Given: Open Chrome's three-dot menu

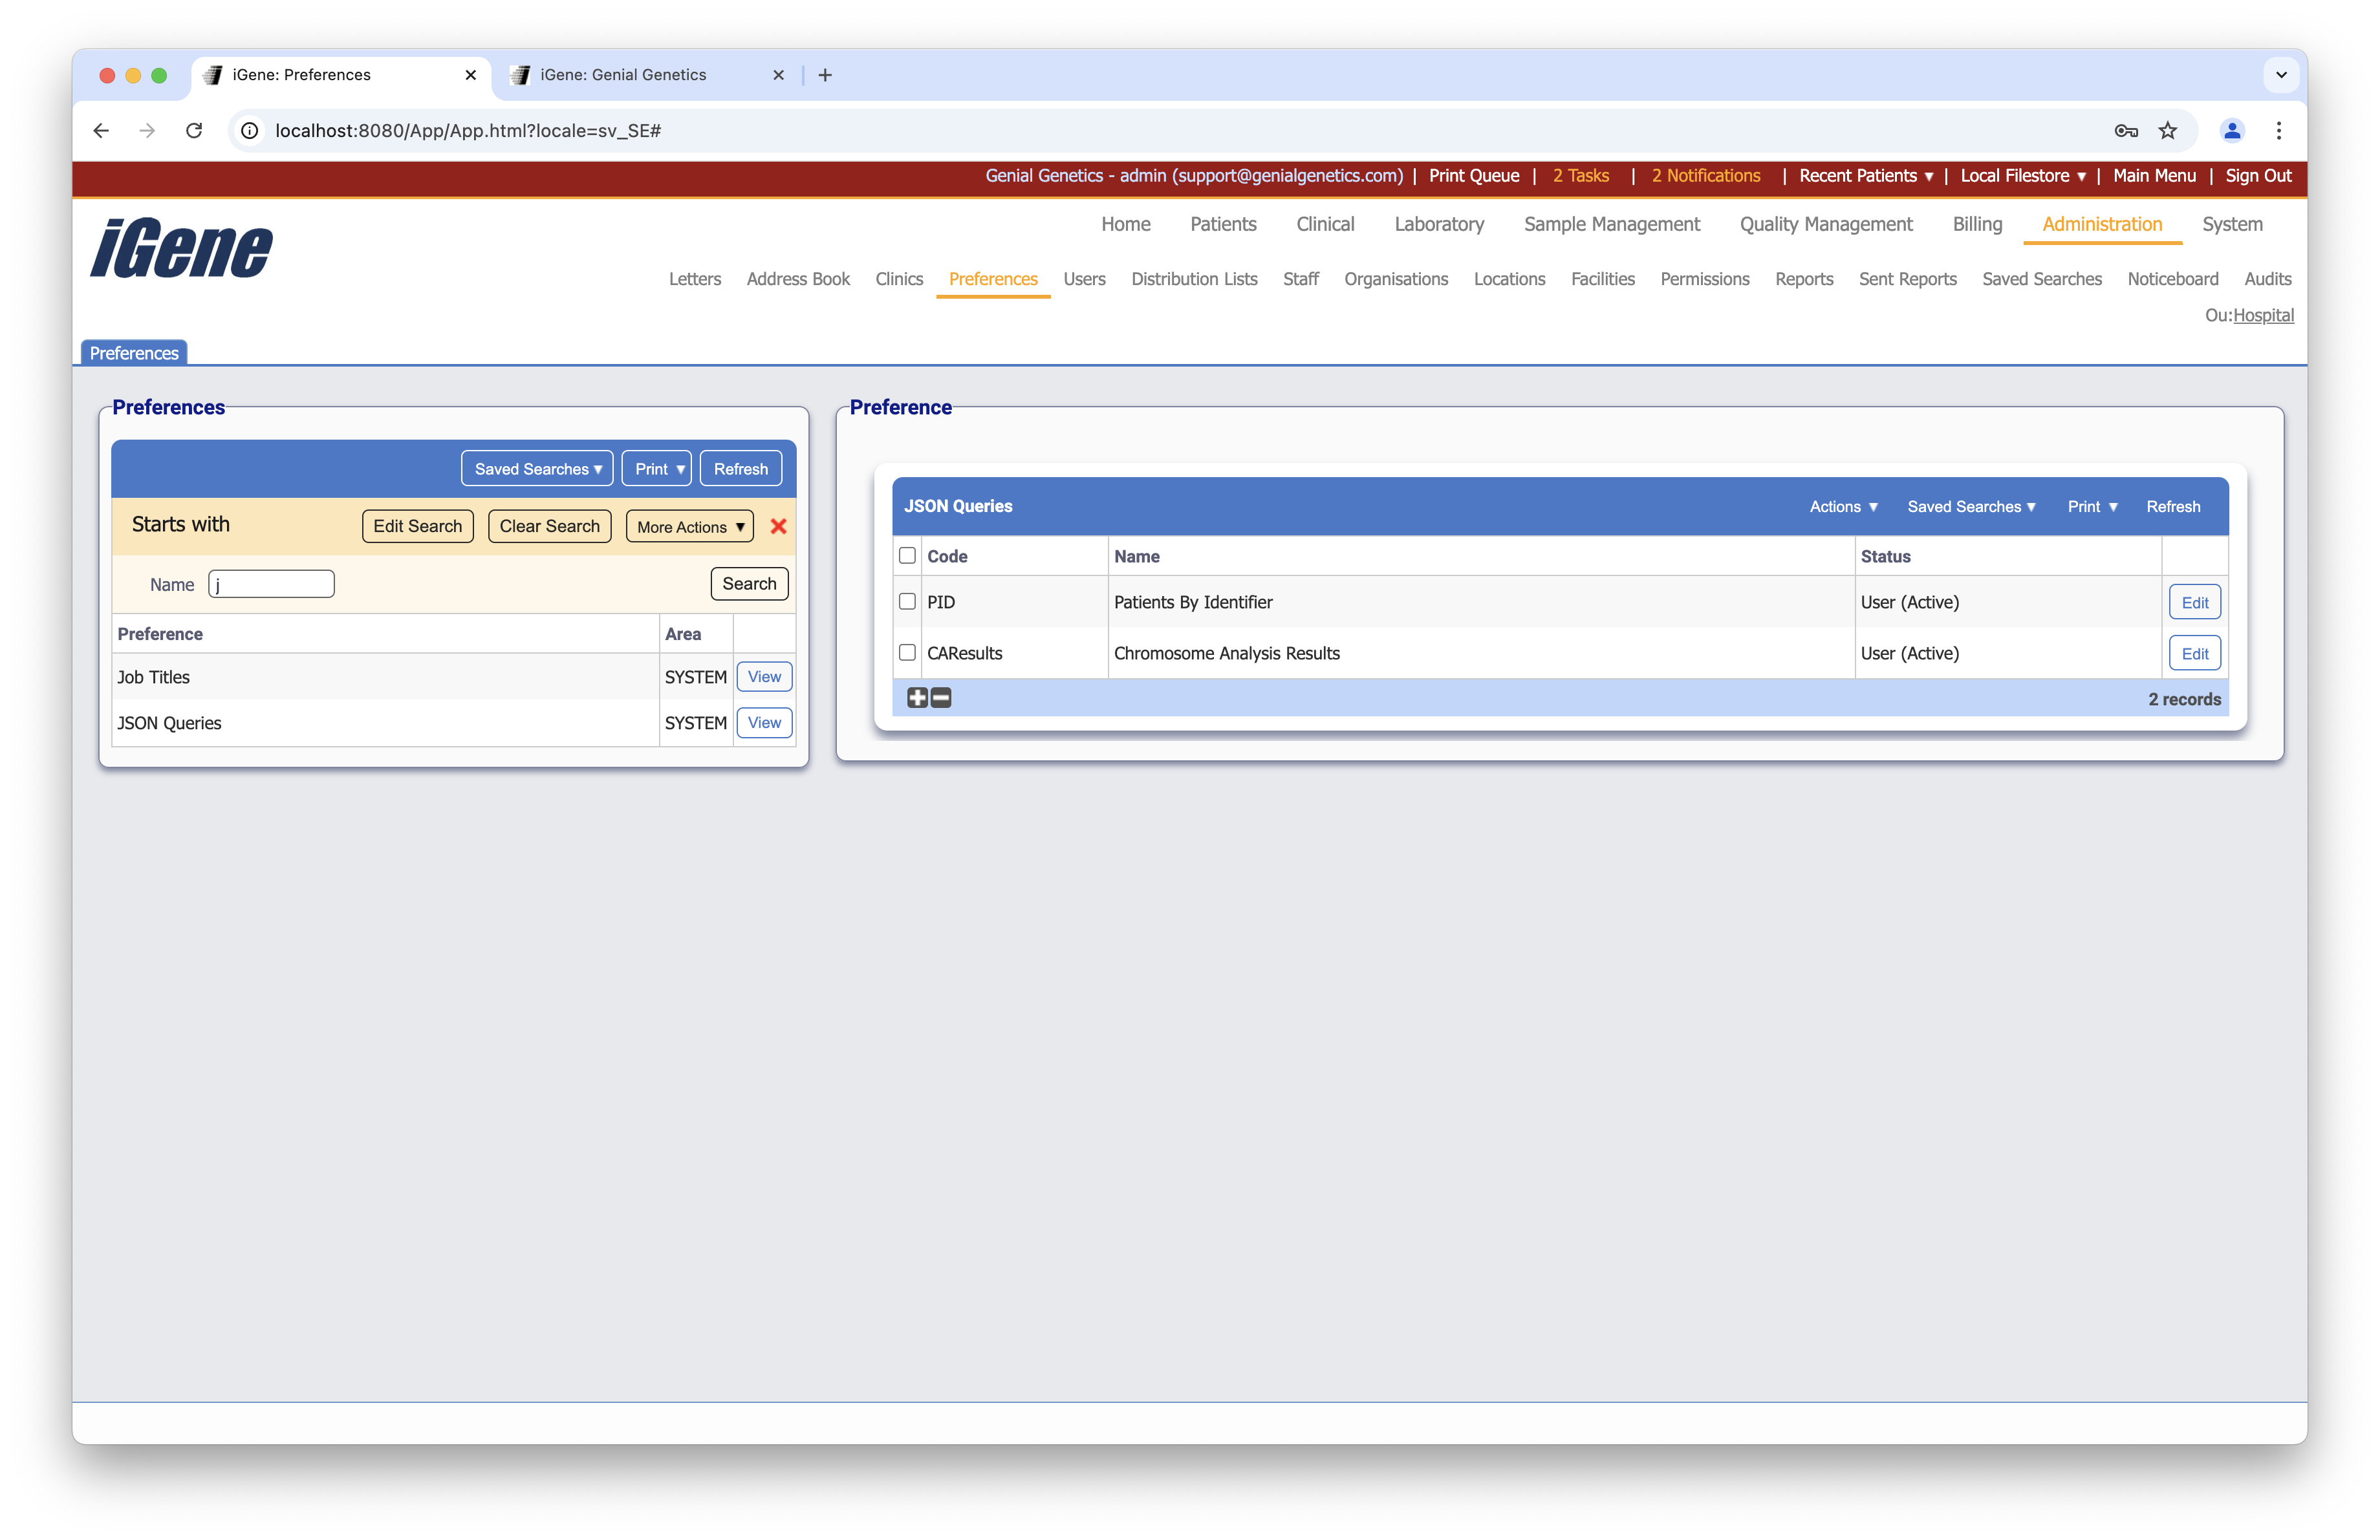Looking at the screenshot, I should pos(2278,131).
